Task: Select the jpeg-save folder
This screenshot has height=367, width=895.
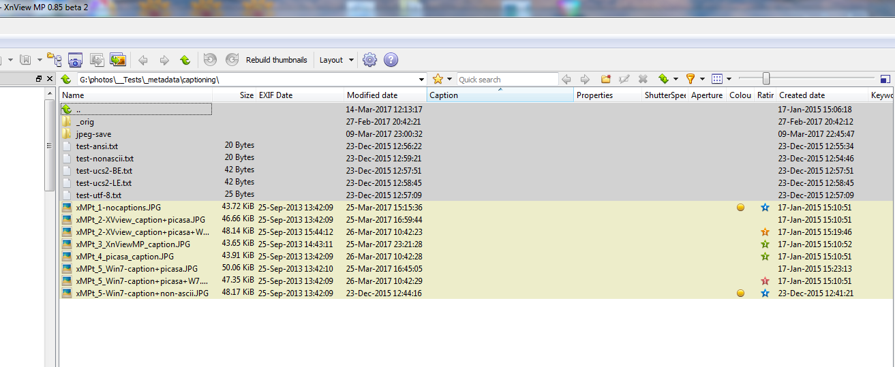Action: click(x=93, y=134)
